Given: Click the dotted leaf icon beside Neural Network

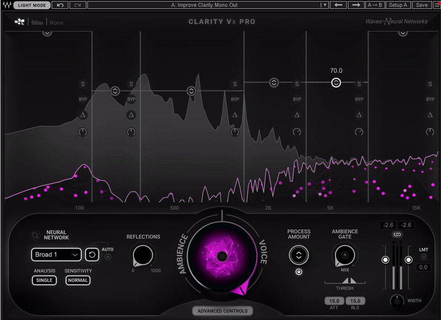Looking at the screenshot, I should click(35, 235).
